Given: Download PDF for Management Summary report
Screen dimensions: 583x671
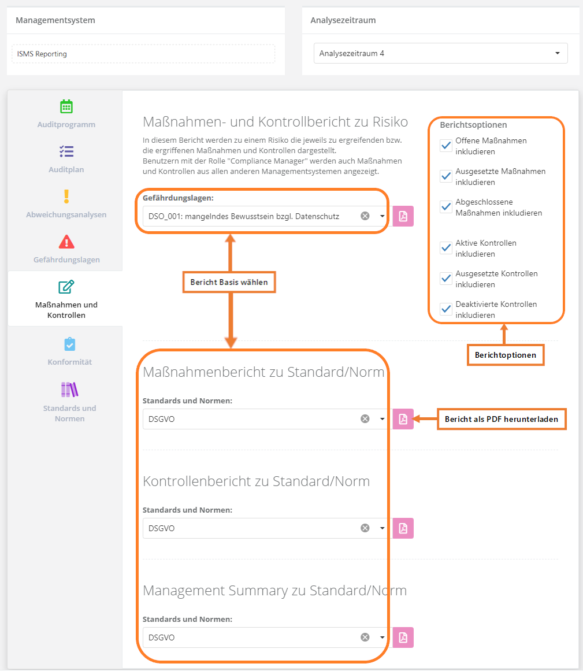Looking at the screenshot, I should pyautogui.click(x=403, y=637).
